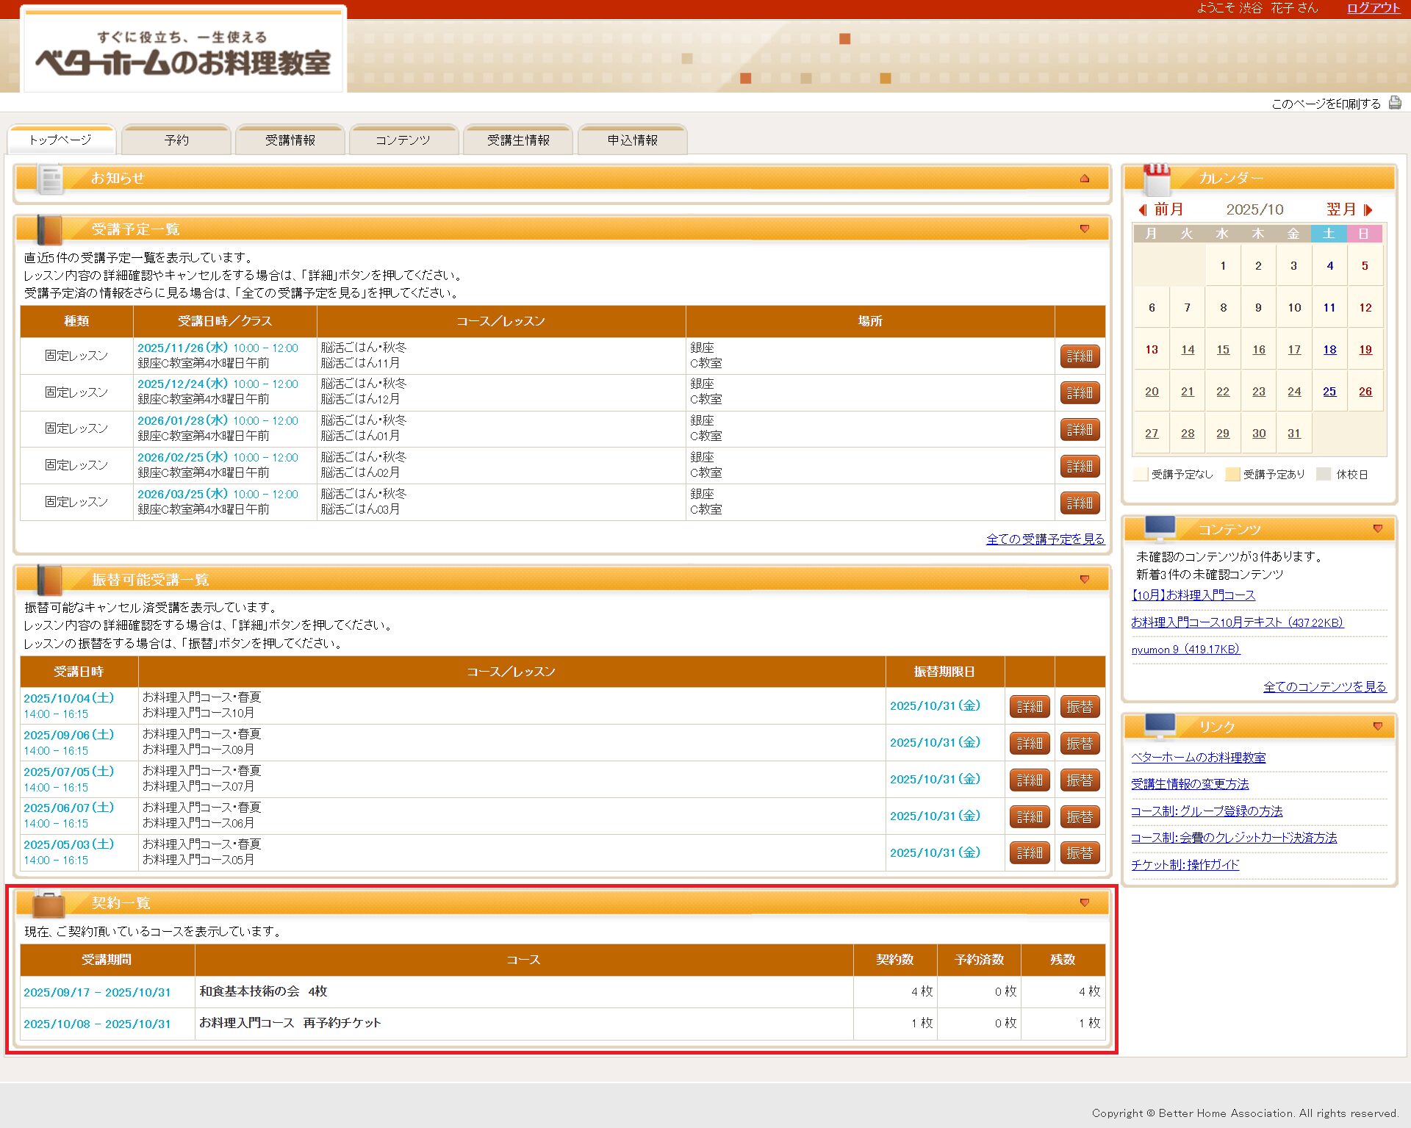Image resolution: width=1411 pixels, height=1128 pixels.
Task: Open the 予約 tab
Action: tap(176, 140)
